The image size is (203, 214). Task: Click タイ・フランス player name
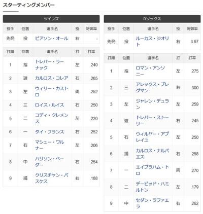49,132
